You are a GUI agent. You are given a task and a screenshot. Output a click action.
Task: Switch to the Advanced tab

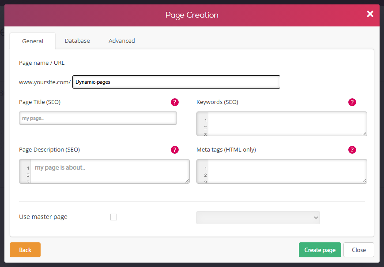coord(122,41)
